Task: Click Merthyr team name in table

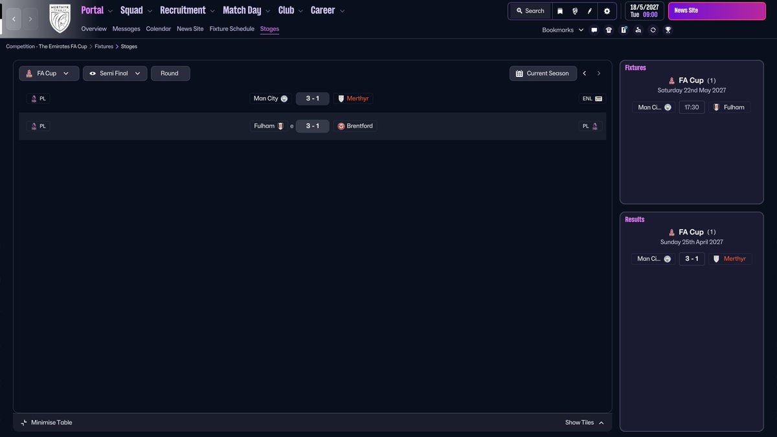Action: point(357,99)
